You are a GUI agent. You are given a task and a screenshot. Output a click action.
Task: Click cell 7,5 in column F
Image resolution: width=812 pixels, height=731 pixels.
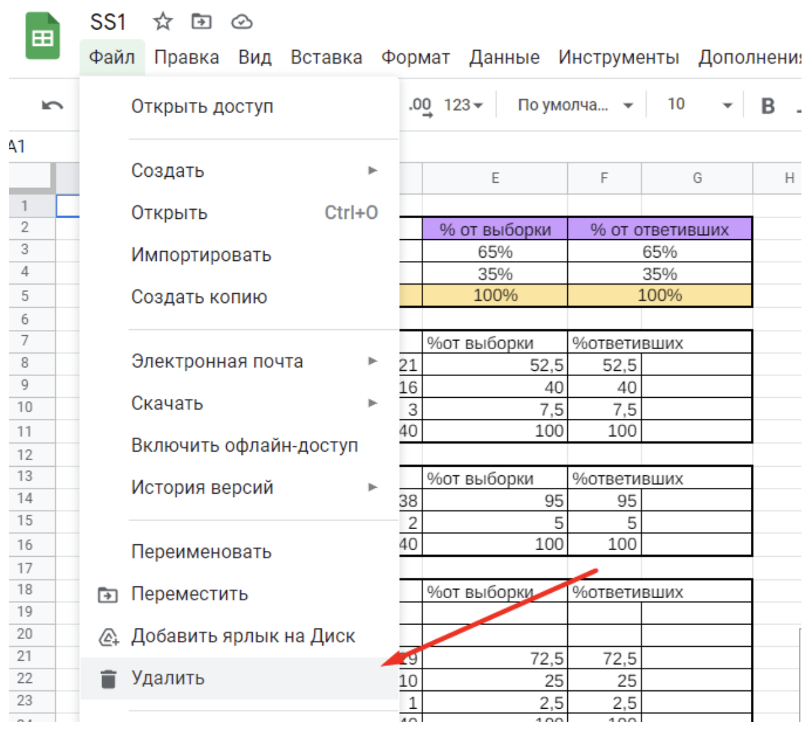click(x=604, y=410)
